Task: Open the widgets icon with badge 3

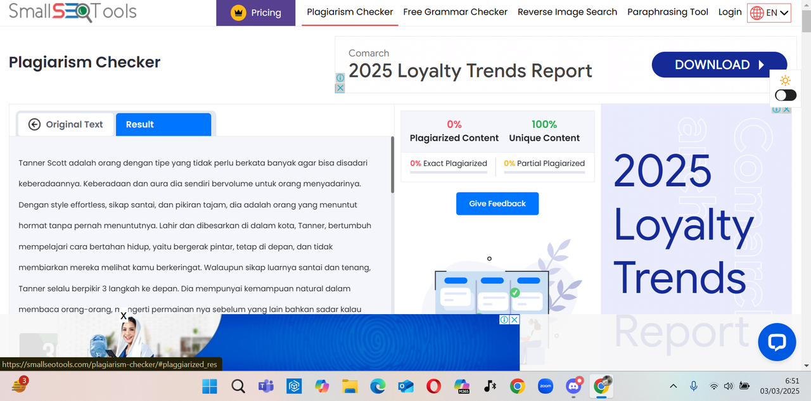Action: [19, 385]
